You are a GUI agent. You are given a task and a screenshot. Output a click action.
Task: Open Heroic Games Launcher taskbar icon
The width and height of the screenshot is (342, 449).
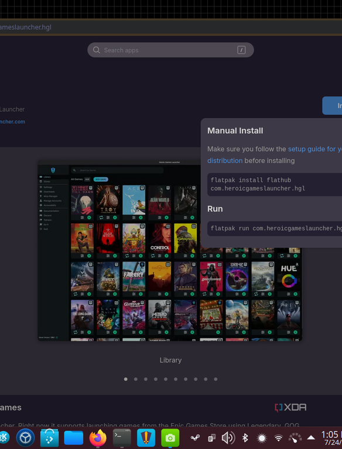pos(146,438)
